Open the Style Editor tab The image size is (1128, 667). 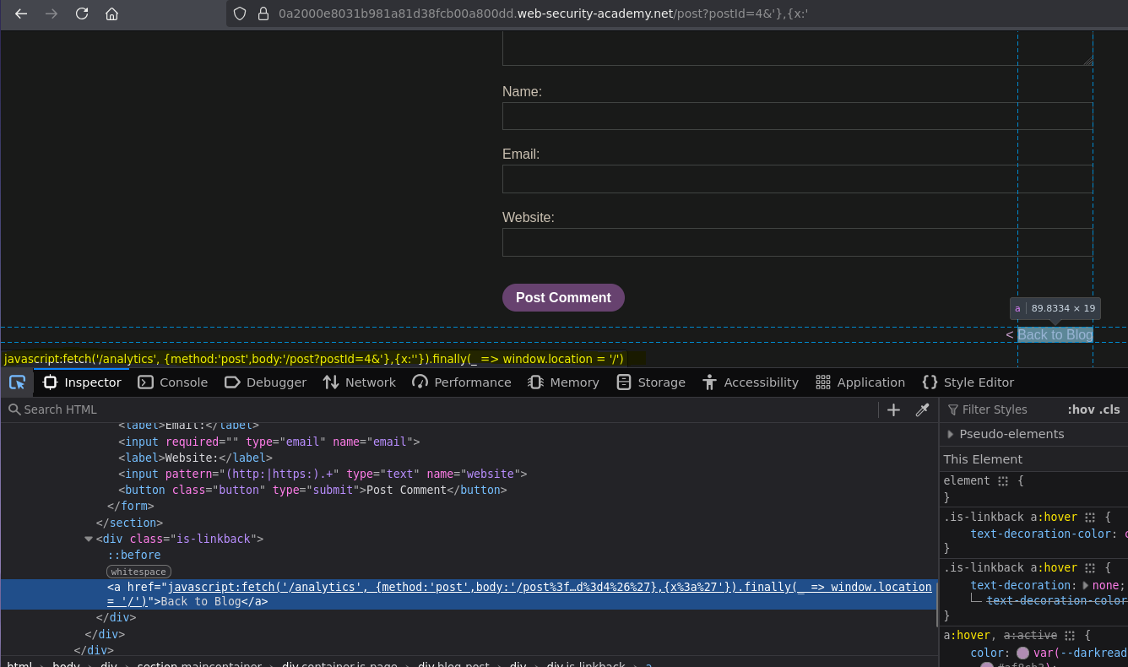[x=968, y=382]
